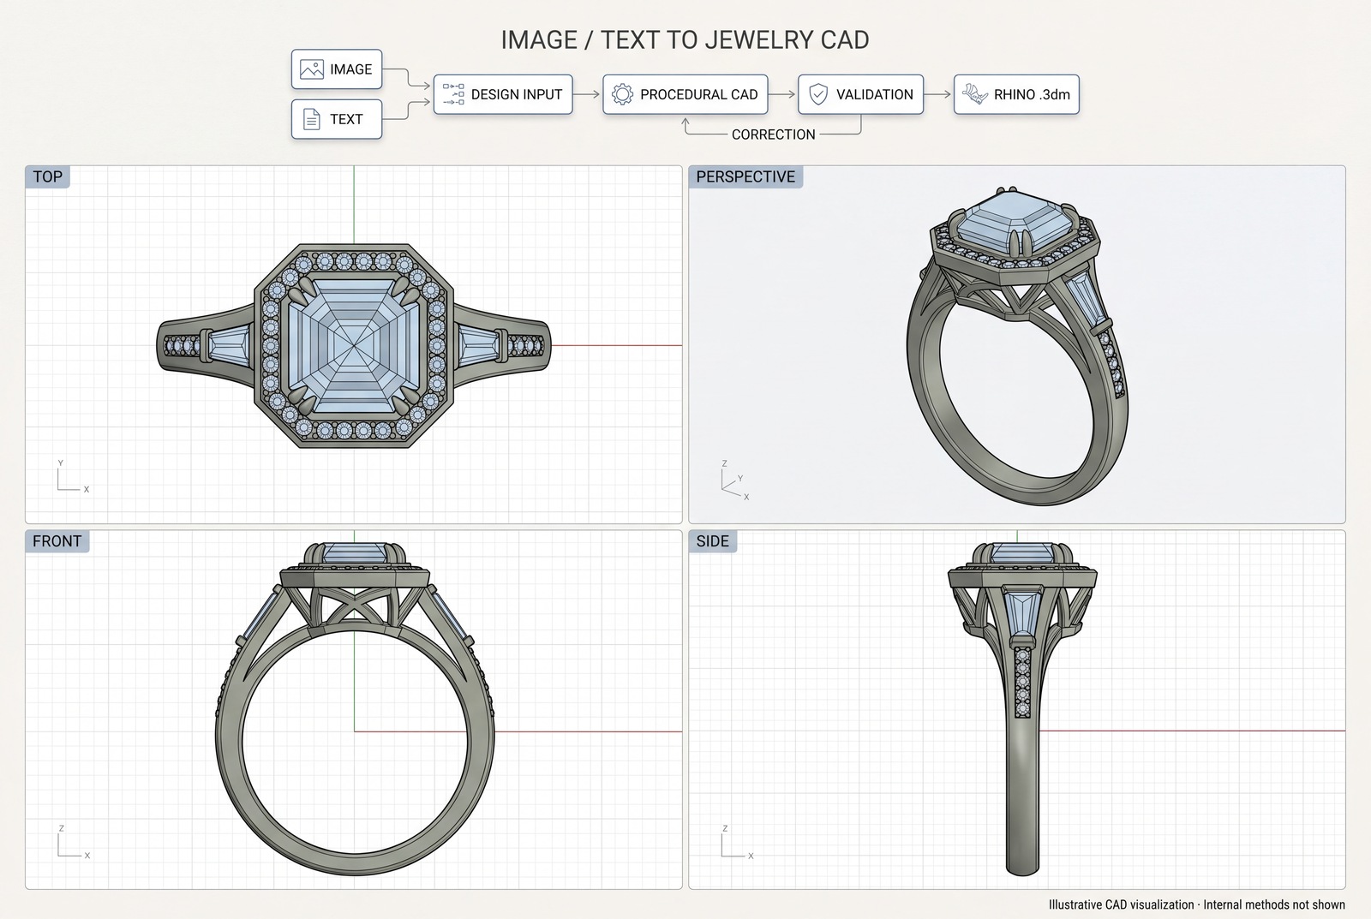The height and width of the screenshot is (919, 1371).
Task: Select the PROCEDURAL CAD stage
Action: pos(685,94)
